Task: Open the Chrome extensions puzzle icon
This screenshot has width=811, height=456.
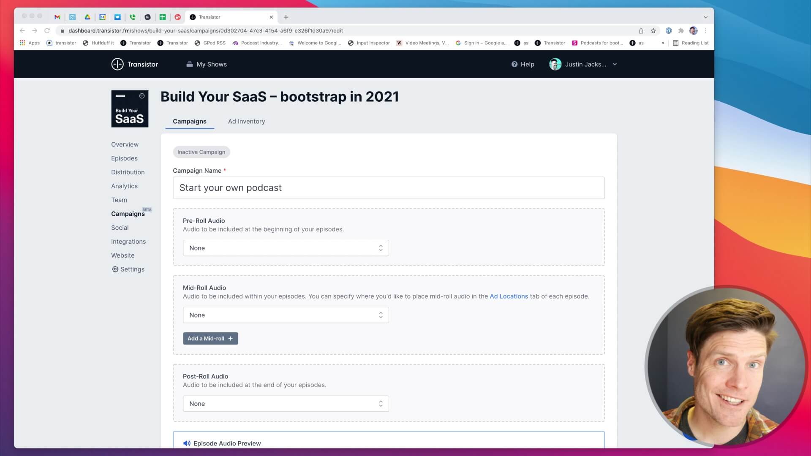Action: pyautogui.click(x=681, y=30)
